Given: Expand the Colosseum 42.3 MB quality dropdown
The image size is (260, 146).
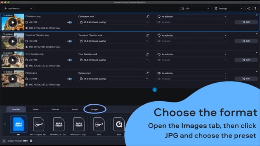Looking at the screenshot, I should pos(114,22).
